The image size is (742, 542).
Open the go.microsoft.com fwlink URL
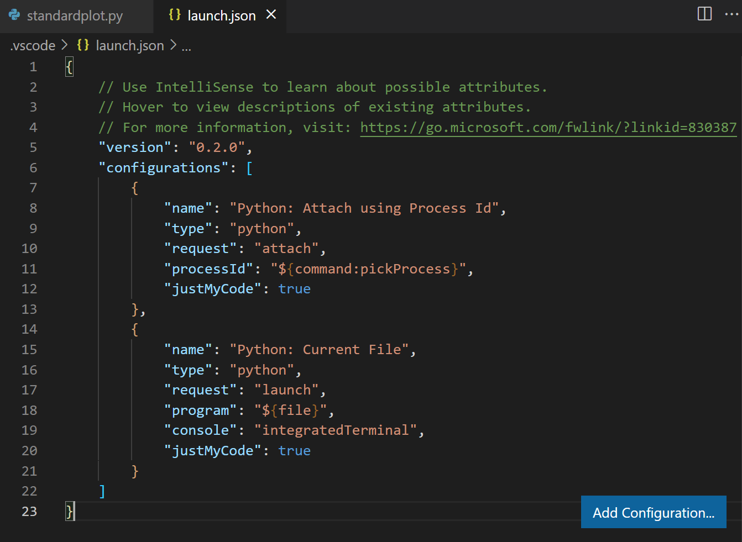tap(548, 128)
